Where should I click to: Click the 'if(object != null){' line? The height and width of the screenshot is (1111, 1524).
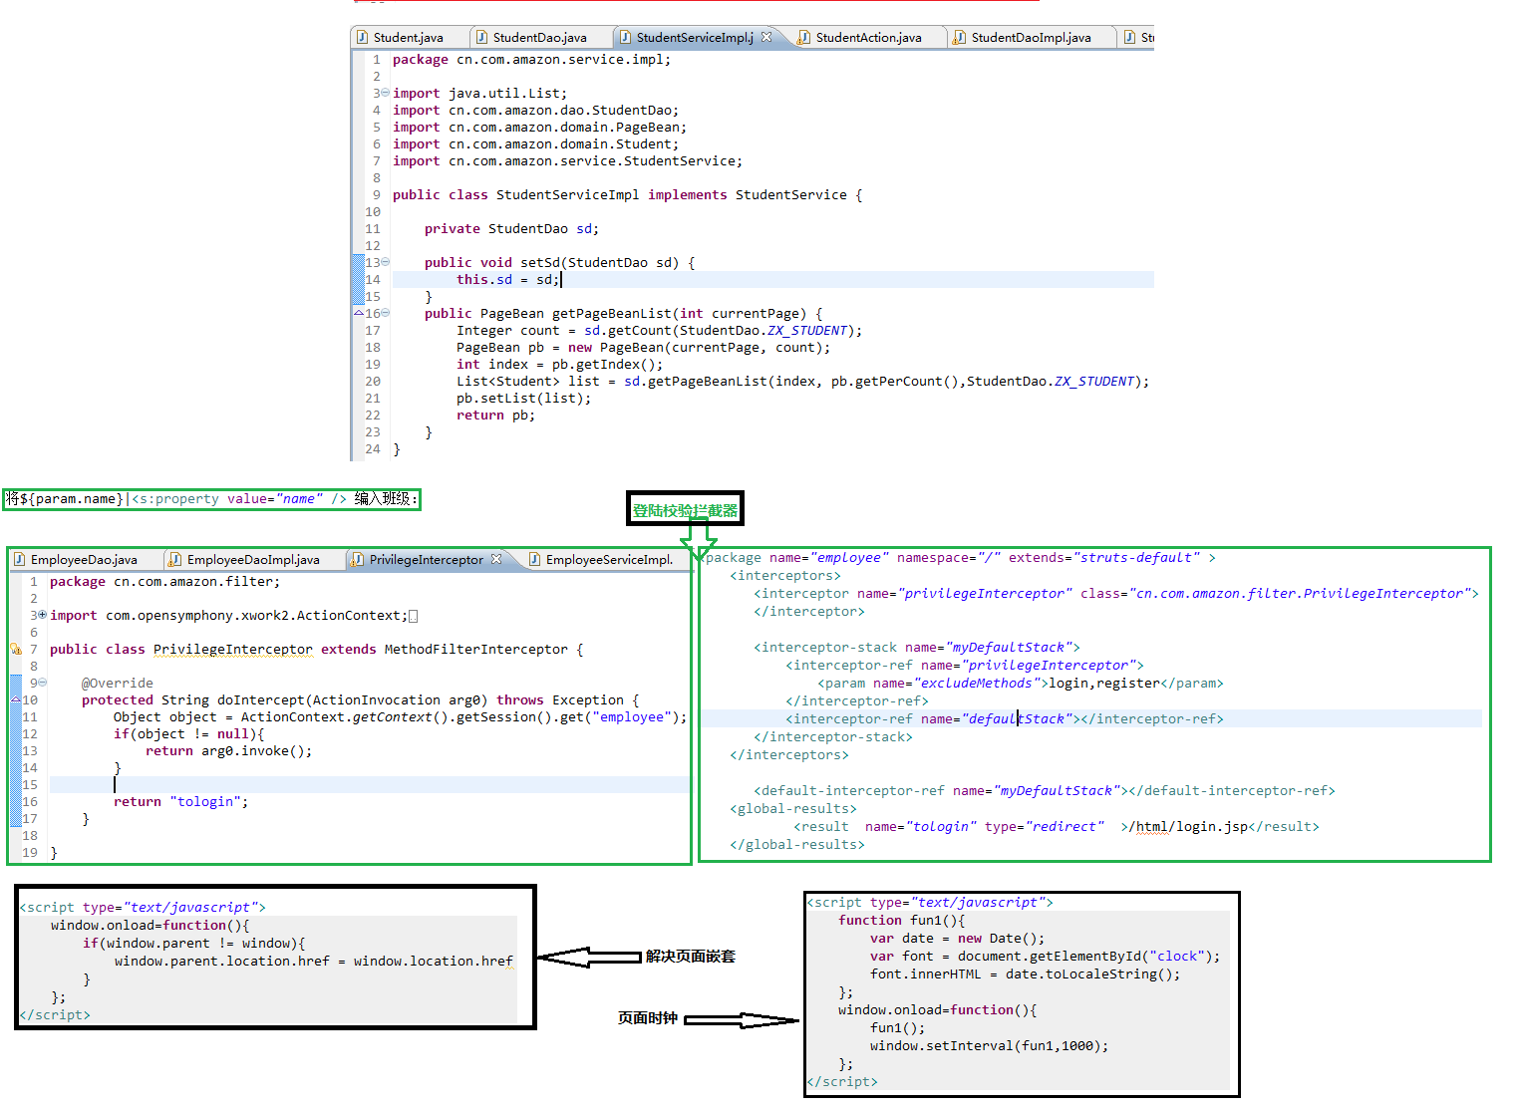(188, 733)
